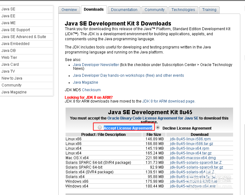The image size is (245, 195).
Task: Open Java Magazine link in See also list
Action: (85, 82)
